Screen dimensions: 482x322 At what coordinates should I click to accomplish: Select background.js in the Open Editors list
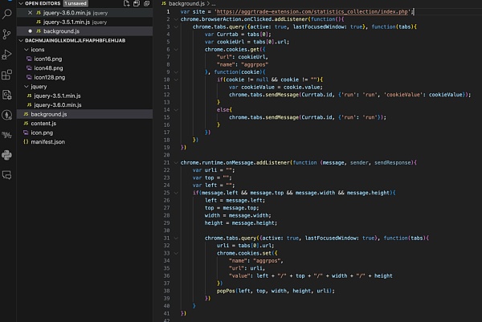click(61, 31)
